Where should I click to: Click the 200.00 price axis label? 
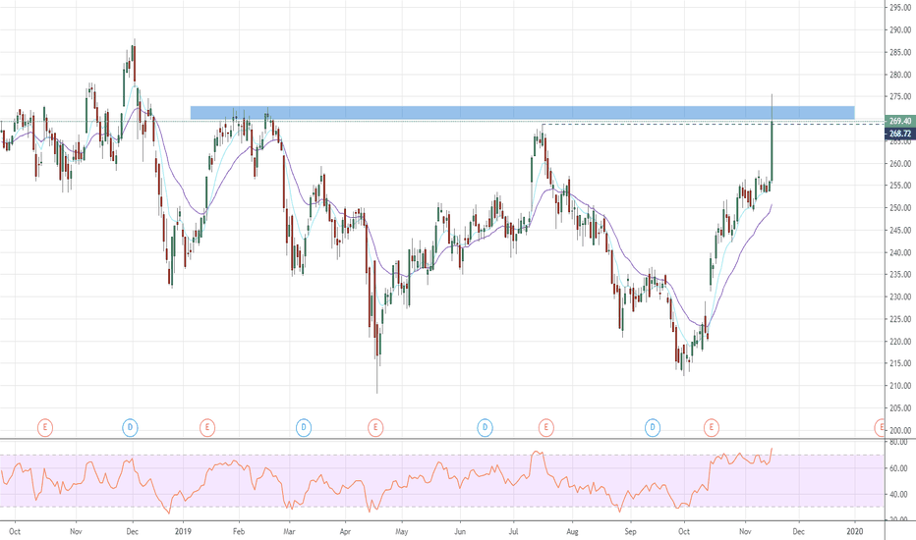tap(900, 430)
